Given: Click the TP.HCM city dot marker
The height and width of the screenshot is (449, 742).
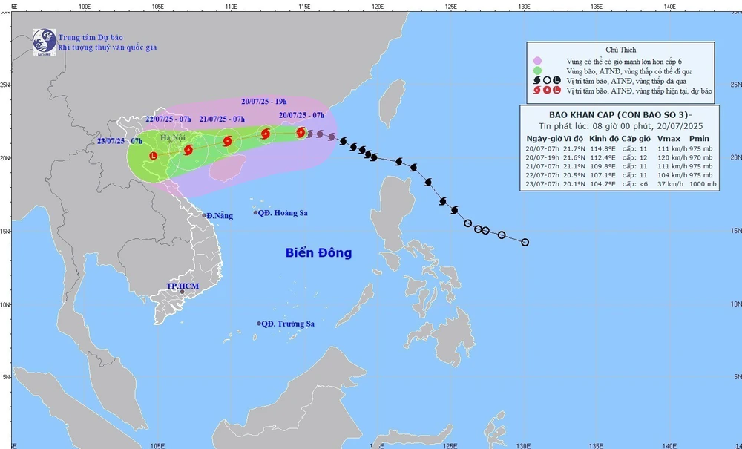Looking at the screenshot, I should click(183, 292).
